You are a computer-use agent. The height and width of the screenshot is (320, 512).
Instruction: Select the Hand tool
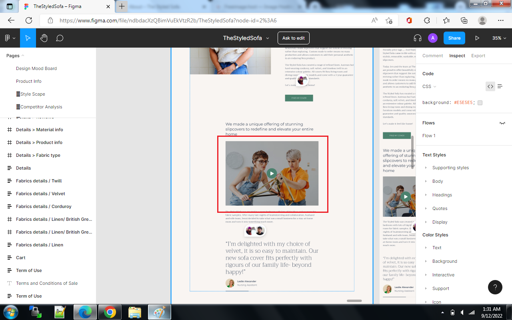(x=44, y=38)
